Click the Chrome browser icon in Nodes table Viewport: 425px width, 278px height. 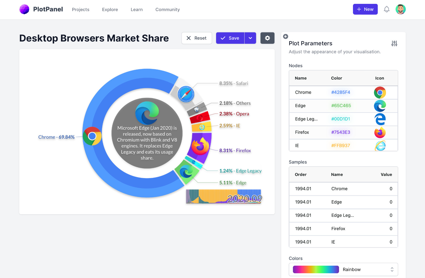[x=380, y=92]
